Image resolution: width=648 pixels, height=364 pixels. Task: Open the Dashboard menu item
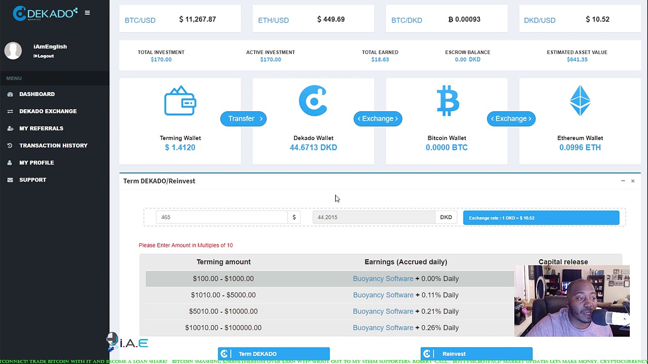[x=37, y=94]
